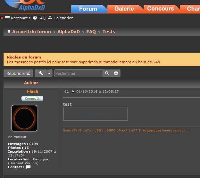Click the FAQ question mark icon
The height and width of the screenshot is (178, 200).
pyautogui.click(x=35, y=18)
